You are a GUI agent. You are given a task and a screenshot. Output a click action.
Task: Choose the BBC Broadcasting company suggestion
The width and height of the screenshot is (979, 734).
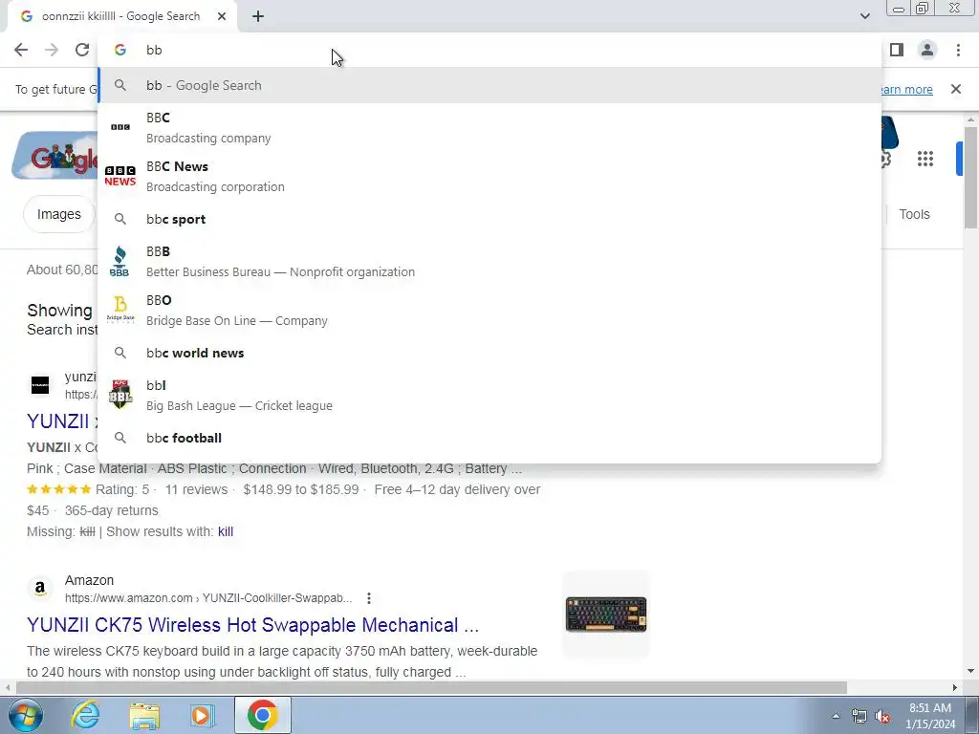pyautogui.click(x=489, y=127)
